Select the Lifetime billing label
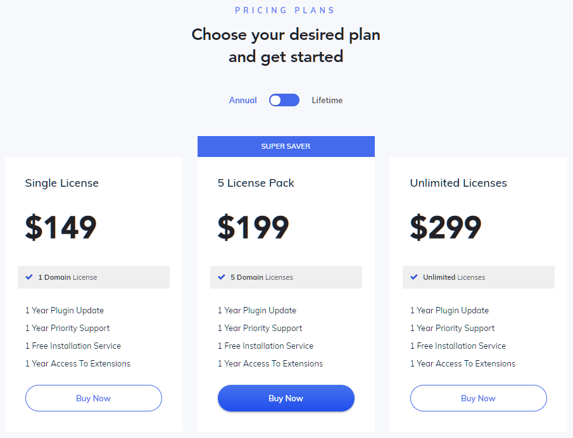The width and height of the screenshot is (573, 438). coord(327,100)
